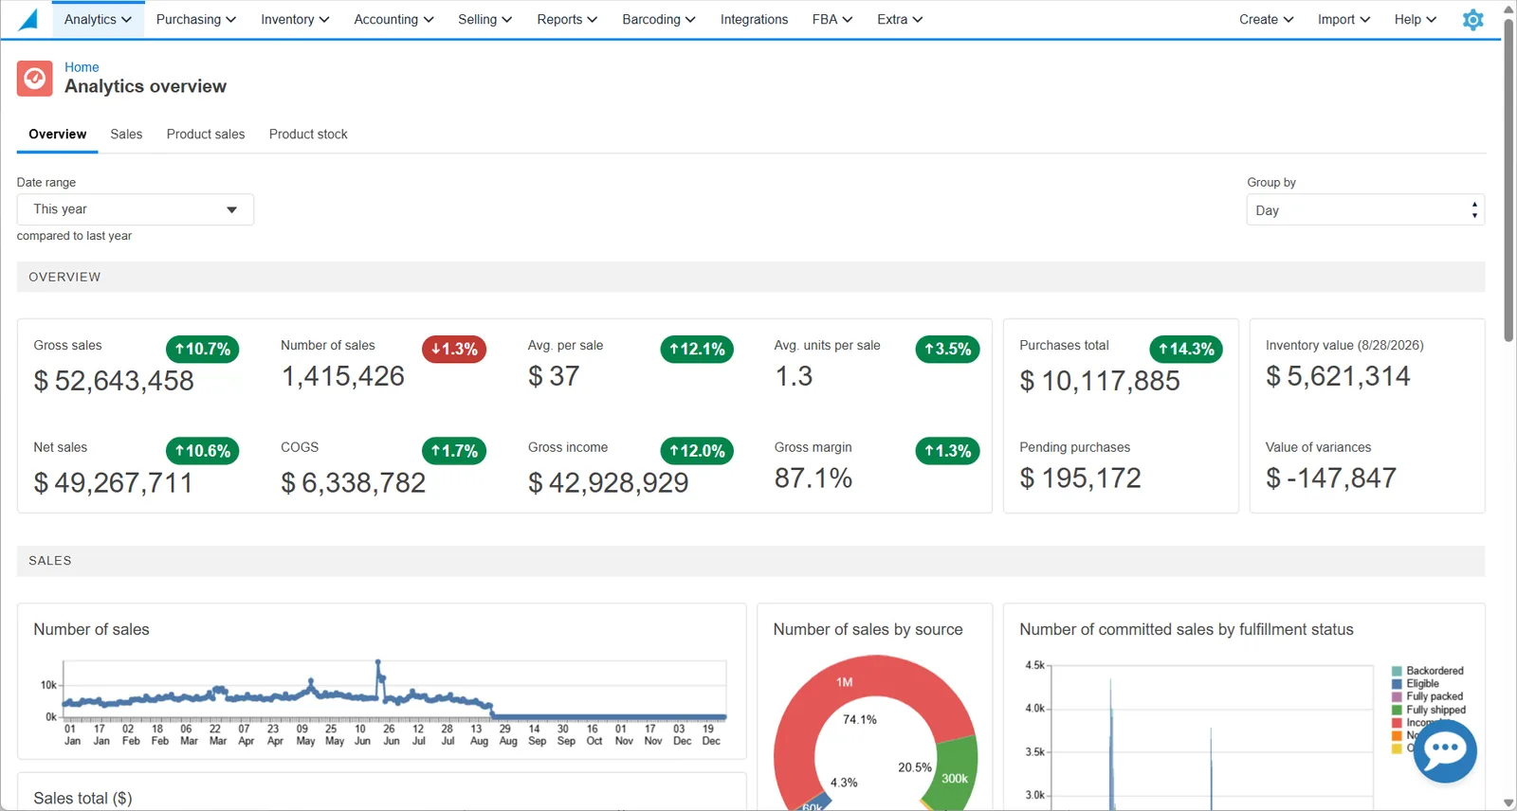The image size is (1517, 811).
Task: Switch to the Product stock tab
Action: (x=308, y=135)
